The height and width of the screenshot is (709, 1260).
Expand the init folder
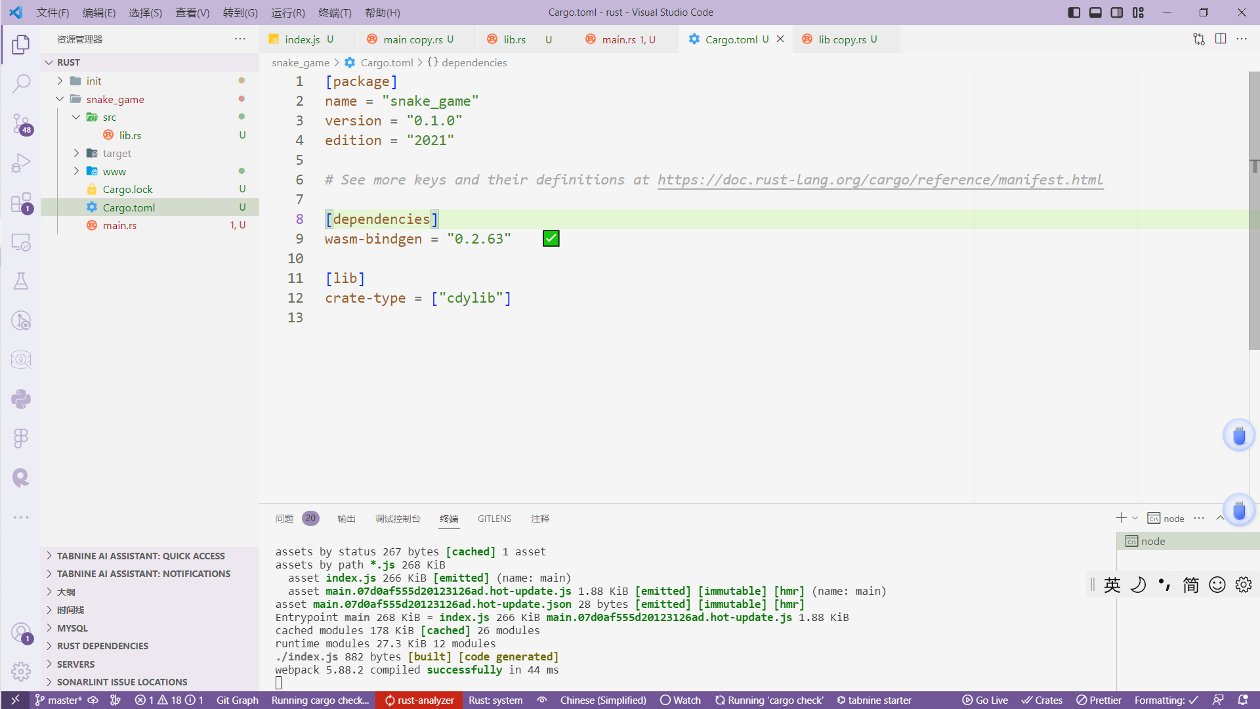coord(94,81)
